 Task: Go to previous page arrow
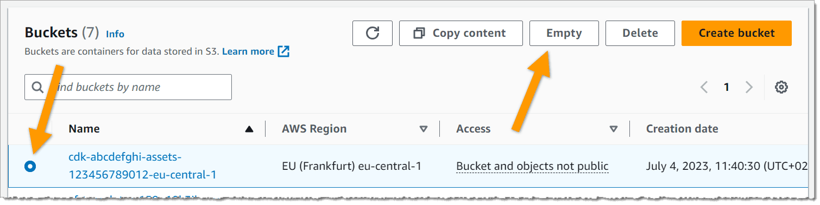[704, 87]
